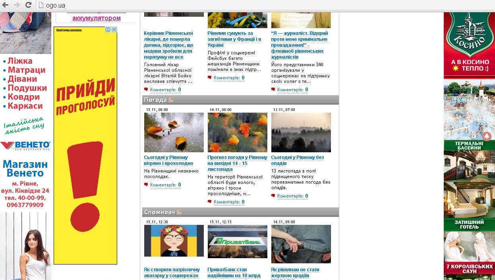Open article 'Сьогодні у Рівному вітряно і прохолодно'
The height and width of the screenshot is (280, 495).
(168, 160)
